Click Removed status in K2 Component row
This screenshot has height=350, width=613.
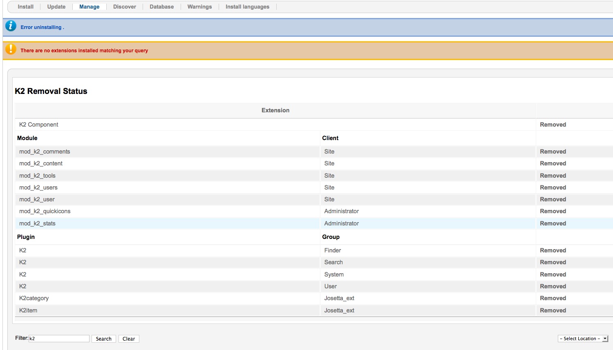553,125
